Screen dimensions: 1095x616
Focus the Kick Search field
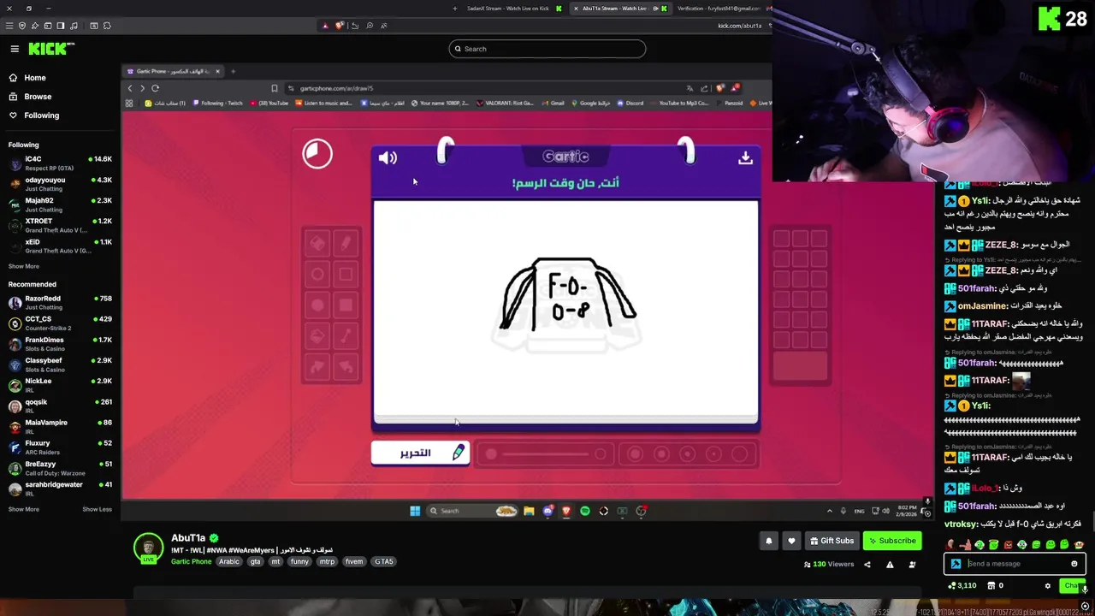coord(547,49)
